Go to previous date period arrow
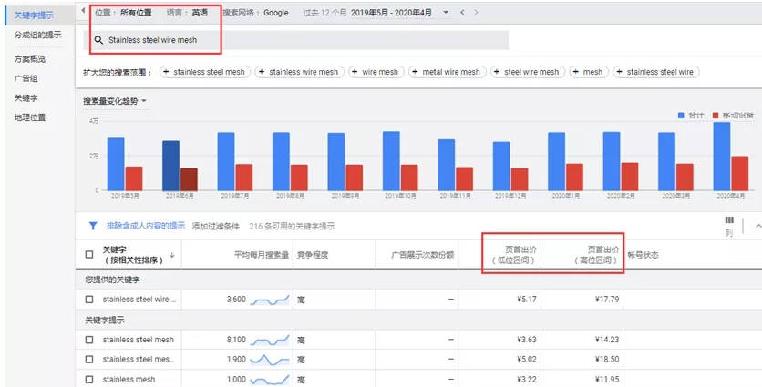Screen dimensions: 762x387 [x=462, y=13]
